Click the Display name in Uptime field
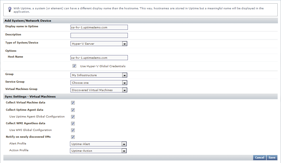281x163 pixels. click(x=99, y=27)
